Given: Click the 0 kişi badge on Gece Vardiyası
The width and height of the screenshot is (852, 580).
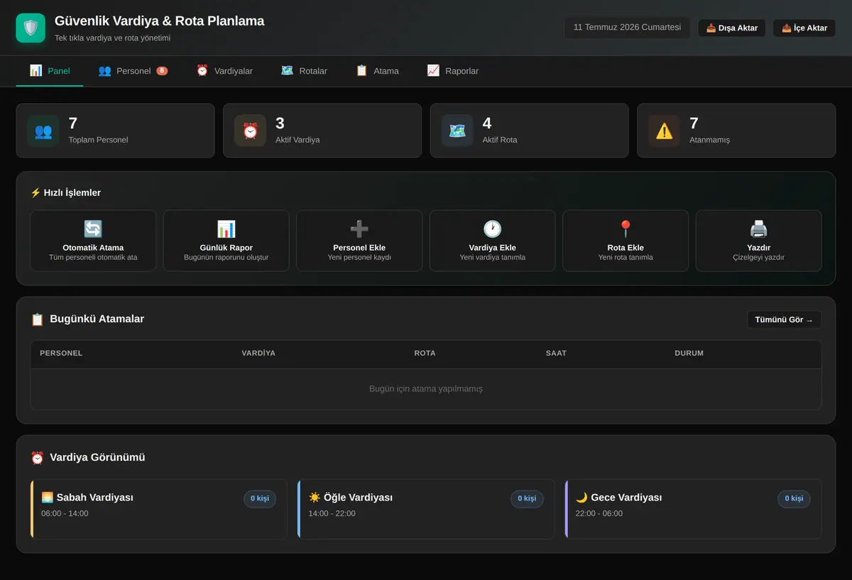Looking at the screenshot, I should tap(794, 498).
